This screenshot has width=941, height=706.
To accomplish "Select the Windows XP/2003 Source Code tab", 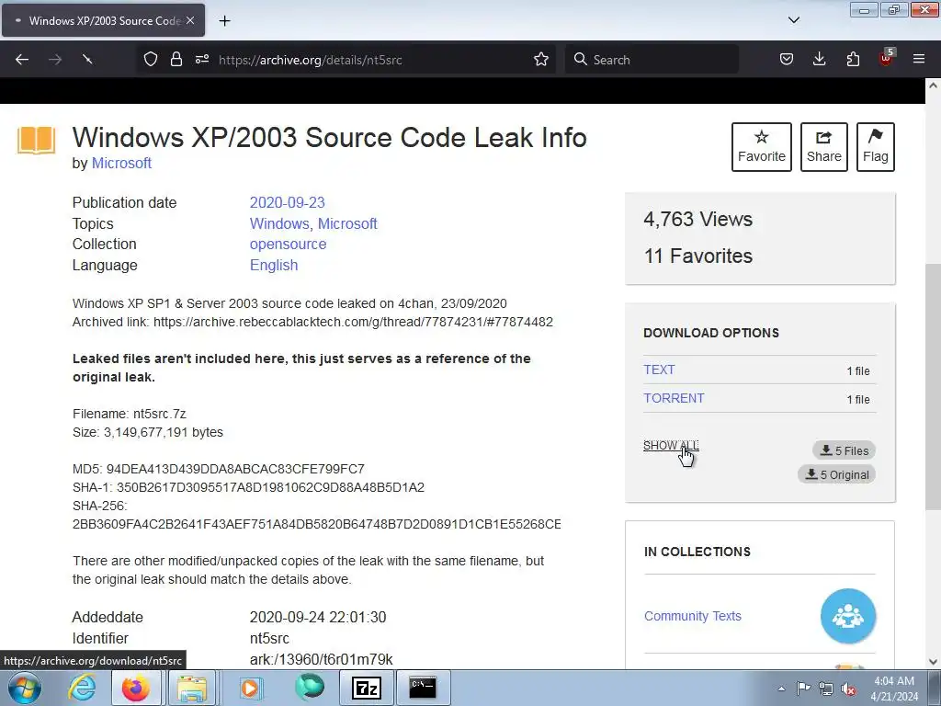I will click(103, 20).
